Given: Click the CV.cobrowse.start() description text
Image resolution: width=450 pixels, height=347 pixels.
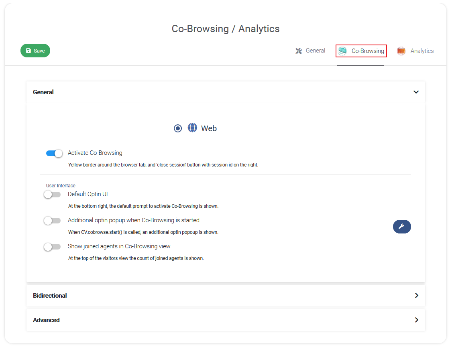Looking at the screenshot, I should pos(143,232).
